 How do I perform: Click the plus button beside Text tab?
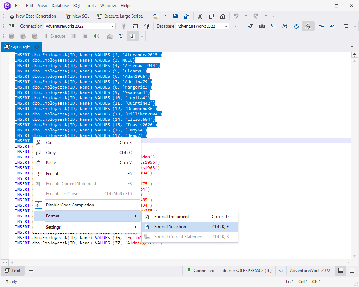coord(31,271)
